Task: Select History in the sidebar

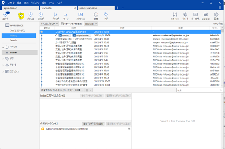Action: (x=19, y=36)
